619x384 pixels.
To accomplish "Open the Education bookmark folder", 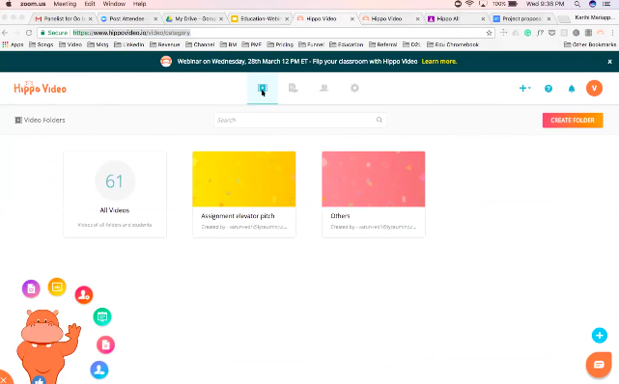I will 347,44.
